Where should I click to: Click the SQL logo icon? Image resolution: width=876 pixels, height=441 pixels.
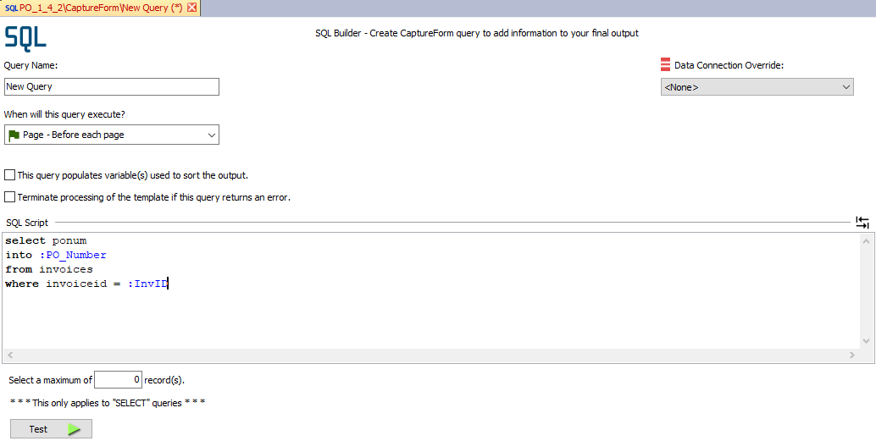[25, 37]
